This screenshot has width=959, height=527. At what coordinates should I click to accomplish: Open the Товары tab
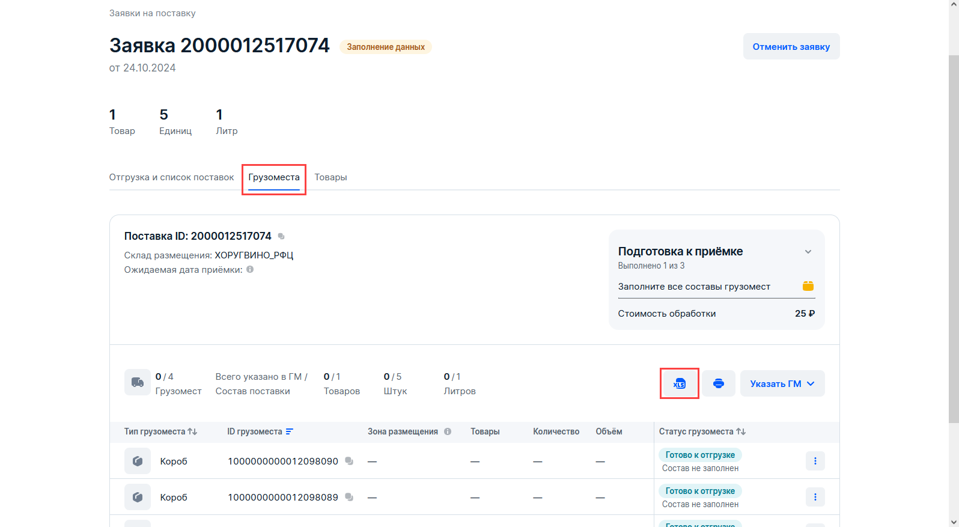[330, 177]
